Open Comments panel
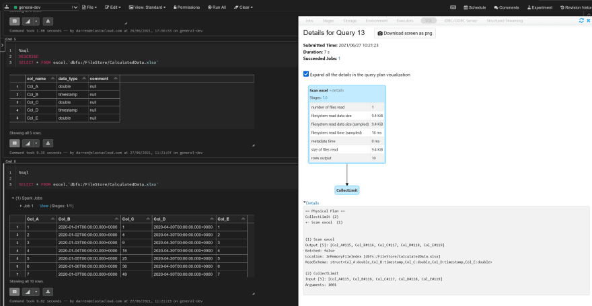The image size is (592, 306). (x=507, y=7)
